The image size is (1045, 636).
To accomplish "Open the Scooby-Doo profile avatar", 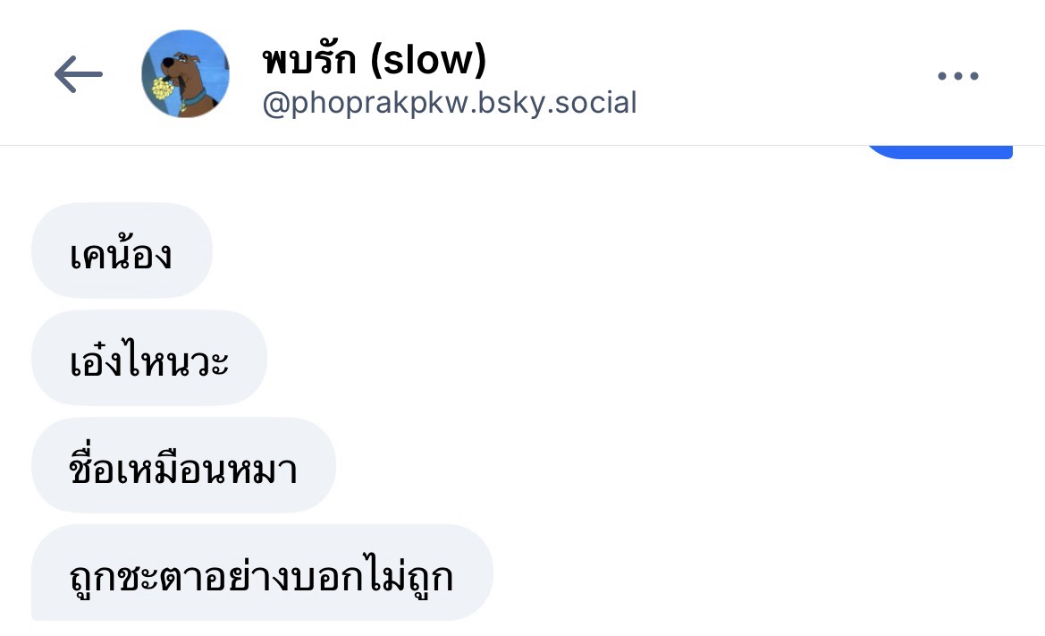I will click(x=185, y=74).
